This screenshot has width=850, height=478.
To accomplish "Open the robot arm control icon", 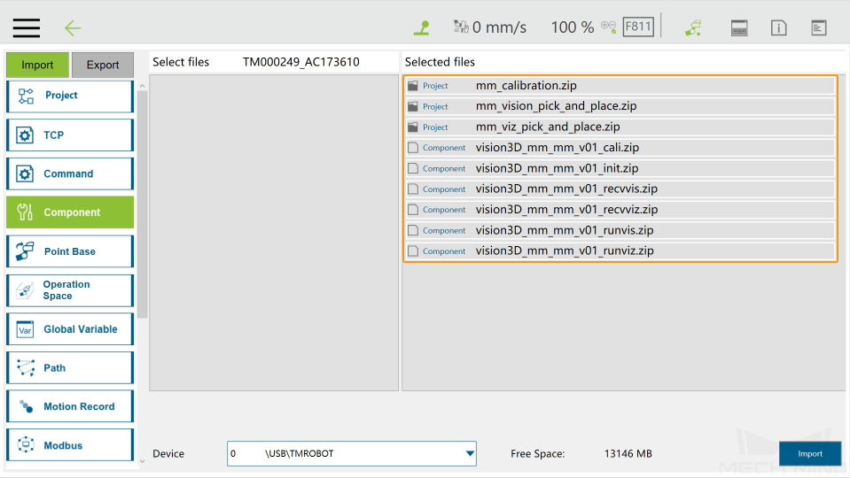I will (x=693, y=27).
